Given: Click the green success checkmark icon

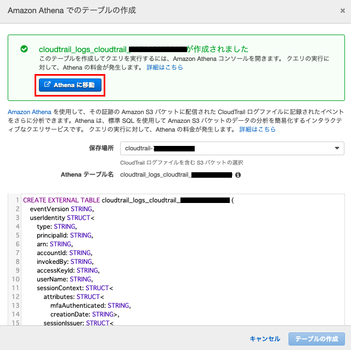Looking at the screenshot, I should (x=24, y=49).
